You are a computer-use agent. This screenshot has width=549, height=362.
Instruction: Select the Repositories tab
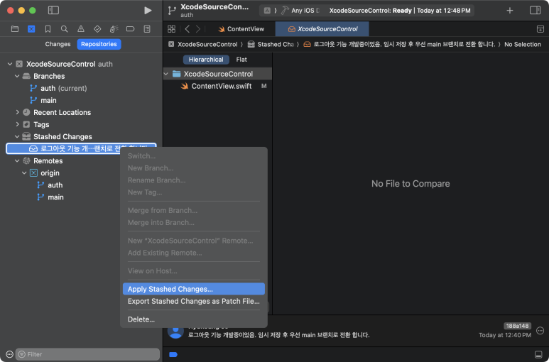pyautogui.click(x=99, y=44)
